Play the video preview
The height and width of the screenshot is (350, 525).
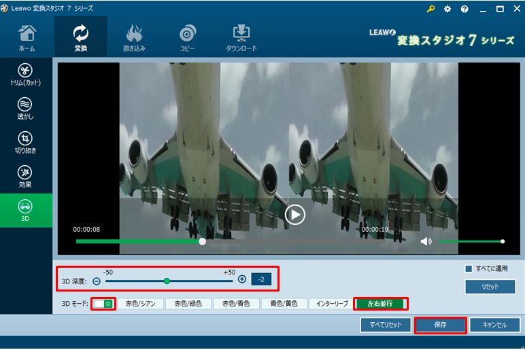tap(294, 215)
